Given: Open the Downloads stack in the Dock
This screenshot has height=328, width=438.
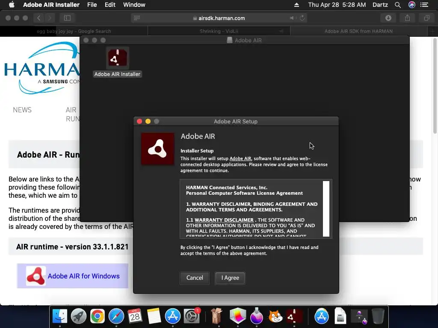Looking at the screenshot, I should [x=359, y=316].
